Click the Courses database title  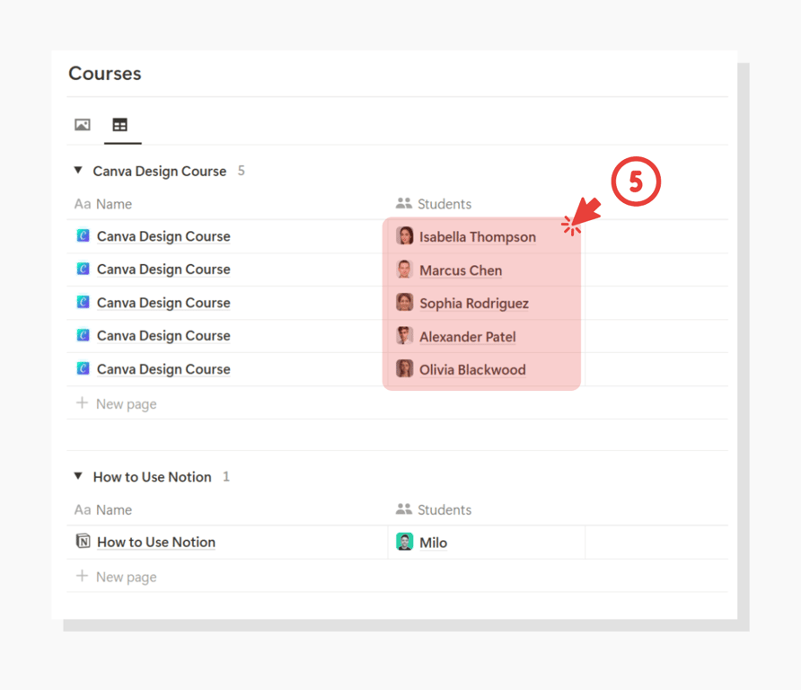(105, 74)
